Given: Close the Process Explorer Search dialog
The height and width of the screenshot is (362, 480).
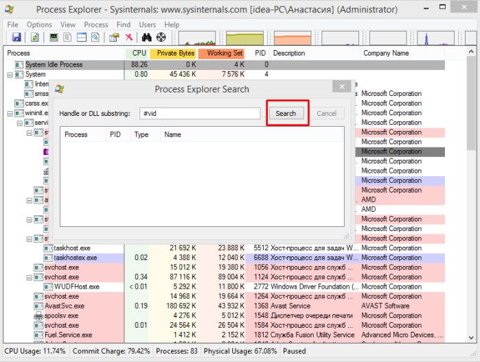Looking at the screenshot, I should [x=342, y=86].
